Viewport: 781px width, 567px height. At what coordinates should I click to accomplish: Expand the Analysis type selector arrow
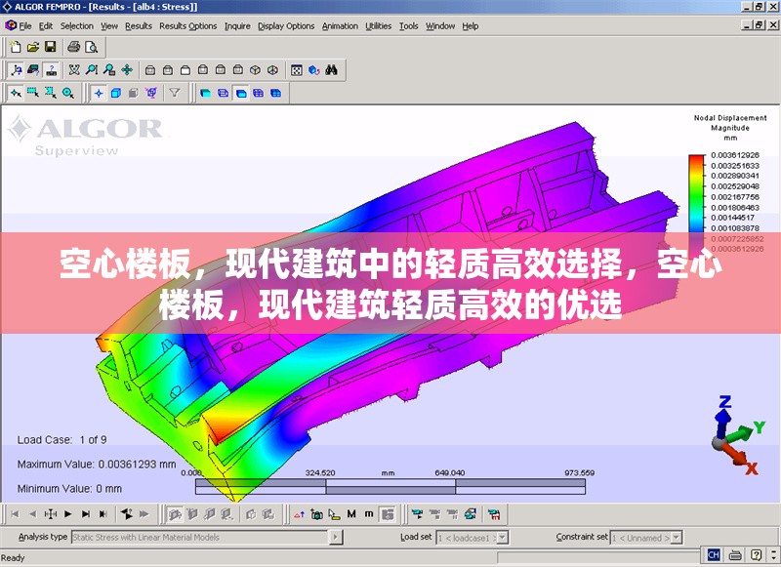tap(335, 536)
